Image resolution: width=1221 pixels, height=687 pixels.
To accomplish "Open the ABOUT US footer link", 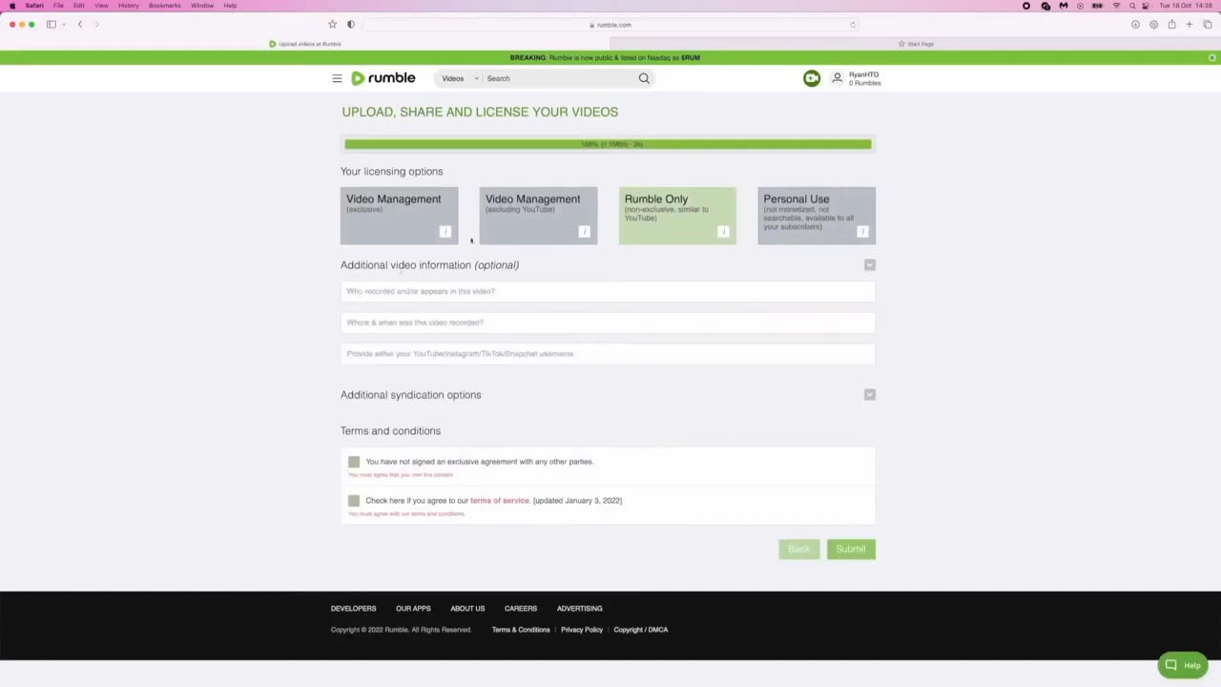I will (467, 609).
